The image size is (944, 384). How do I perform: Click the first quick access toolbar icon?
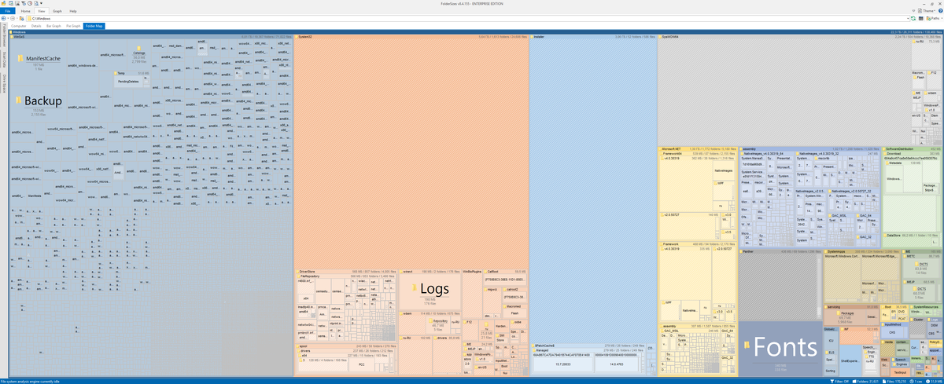(3, 3)
